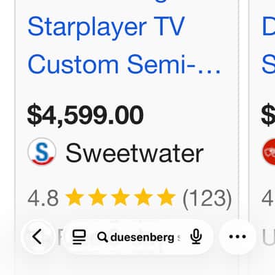Click the first gold rating star
Viewport: 275px width, 275px height.
[74, 197]
